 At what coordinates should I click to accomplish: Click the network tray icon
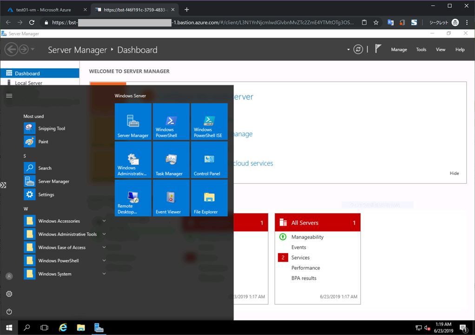(x=418, y=328)
